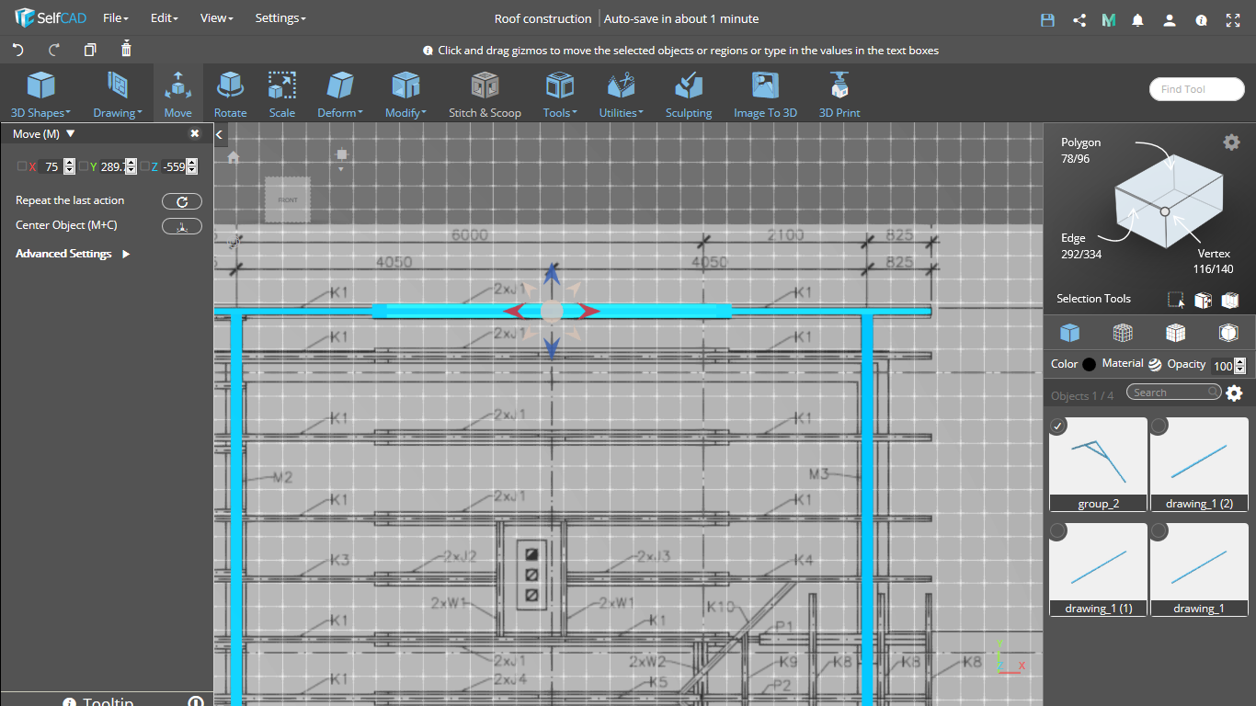Click the Redo arrow icon
The image size is (1256, 706).
(x=53, y=50)
